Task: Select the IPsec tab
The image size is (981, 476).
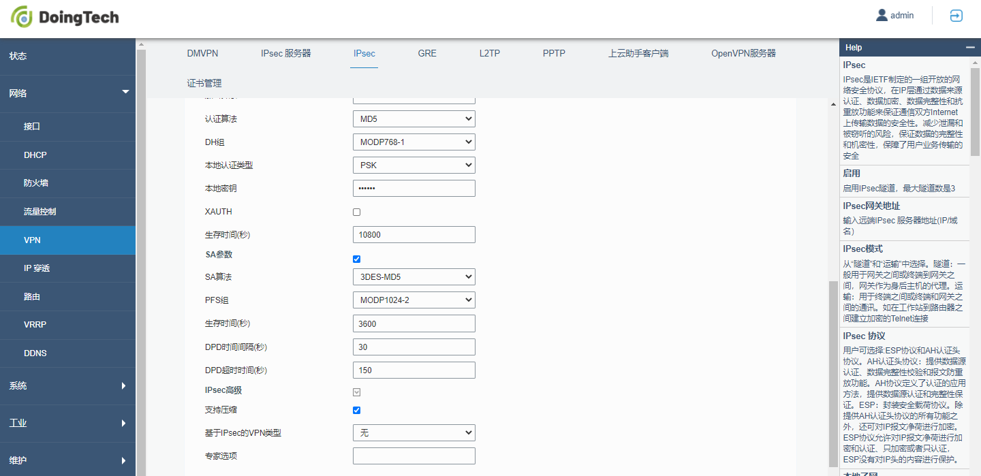Action: (364, 53)
